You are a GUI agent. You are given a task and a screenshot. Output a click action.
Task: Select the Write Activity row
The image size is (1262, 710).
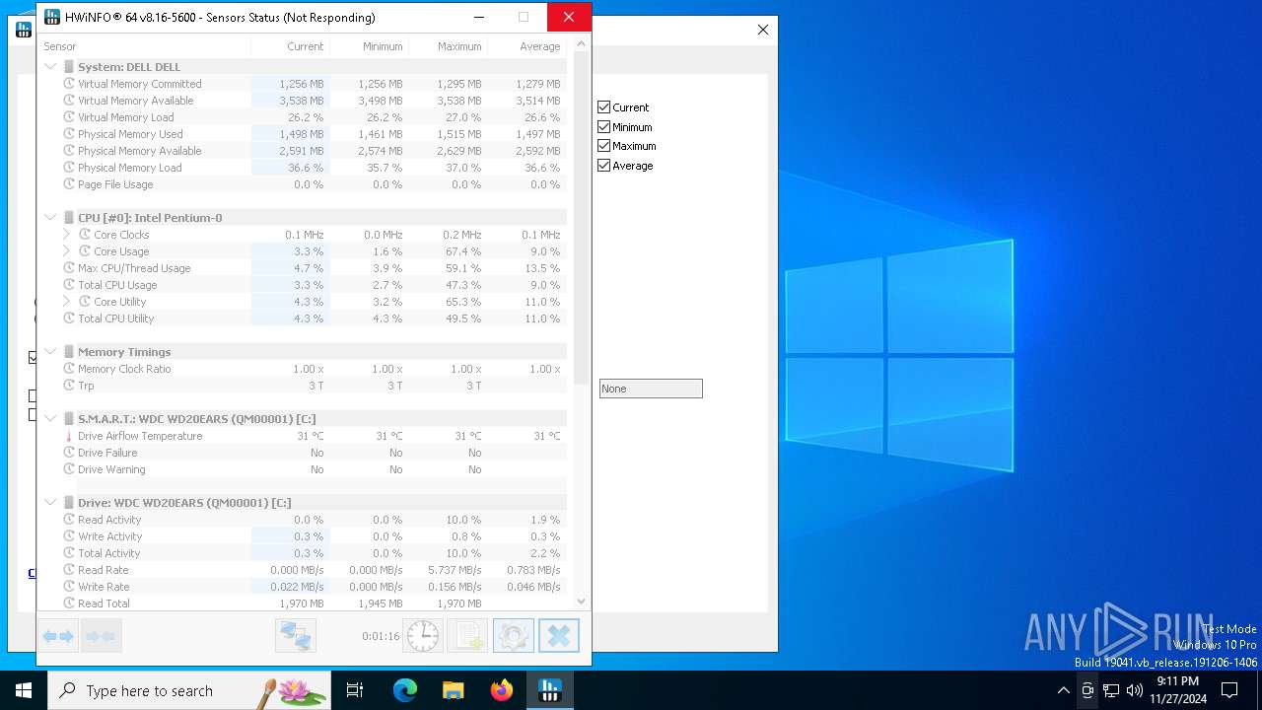(304, 536)
